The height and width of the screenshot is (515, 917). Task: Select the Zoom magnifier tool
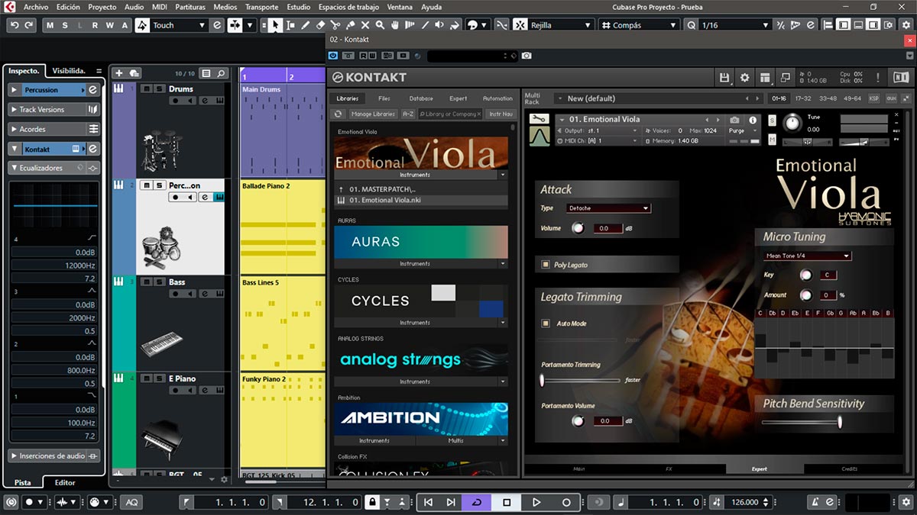point(381,25)
